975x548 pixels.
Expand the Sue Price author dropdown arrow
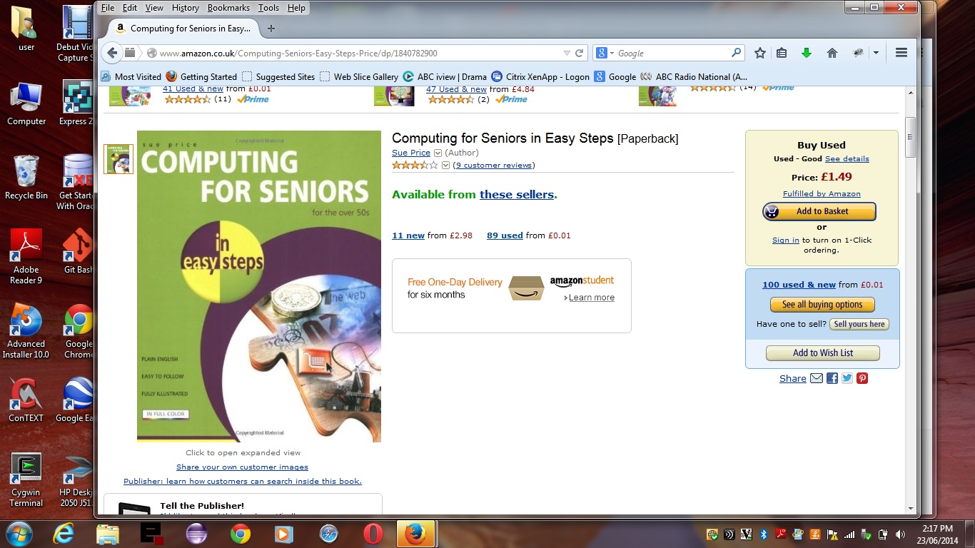coord(438,153)
